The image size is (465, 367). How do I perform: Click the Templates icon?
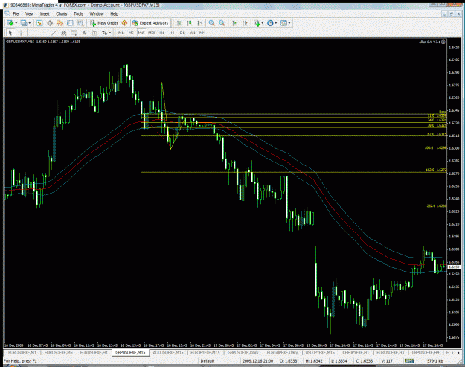283,23
